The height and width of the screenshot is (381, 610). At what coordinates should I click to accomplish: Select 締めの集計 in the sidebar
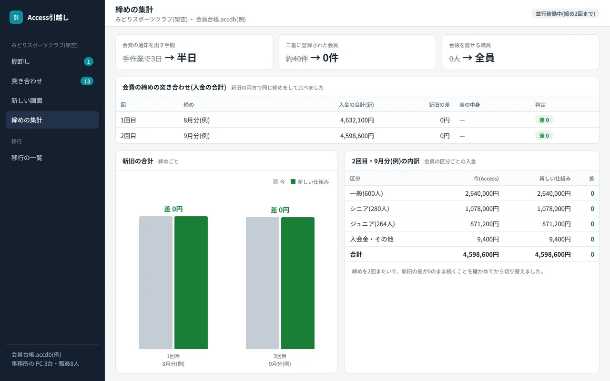point(52,120)
